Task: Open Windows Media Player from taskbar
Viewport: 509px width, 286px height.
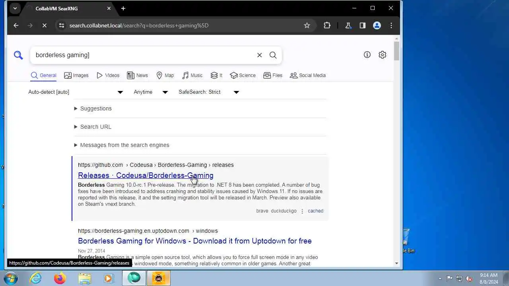Action: click(x=109, y=278)
